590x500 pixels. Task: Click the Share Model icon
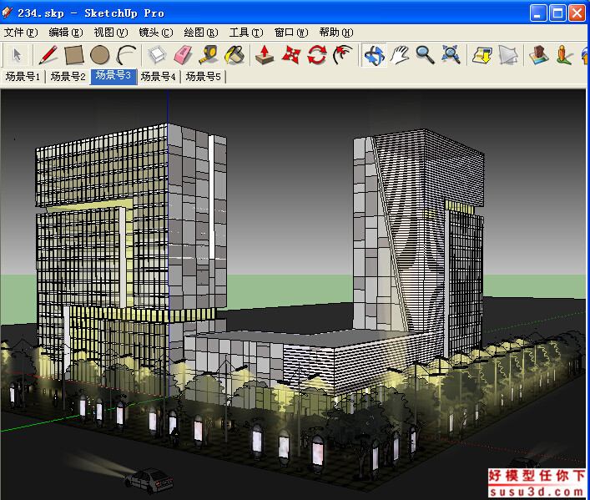508,55
